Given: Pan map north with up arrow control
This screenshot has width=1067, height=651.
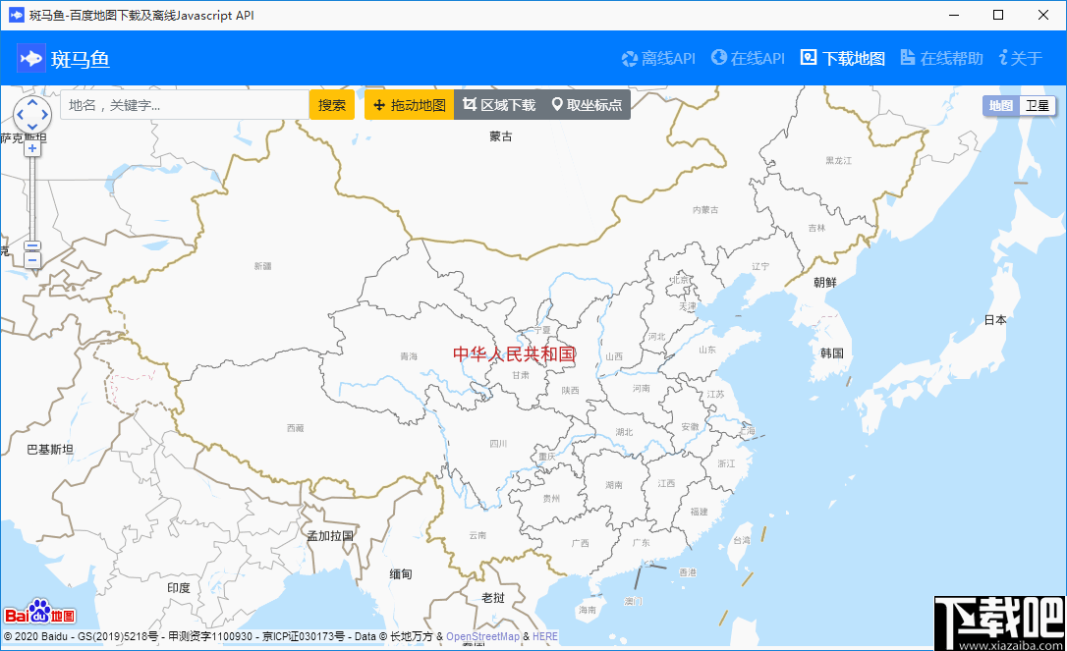Looking at the screenshot, I should click(x=32, y=103).
